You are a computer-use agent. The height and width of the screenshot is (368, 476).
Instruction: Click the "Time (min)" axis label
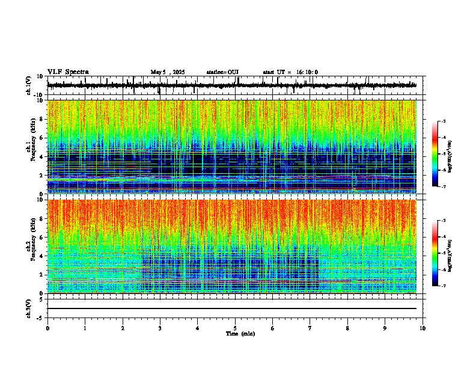click(x=240, y=334)
